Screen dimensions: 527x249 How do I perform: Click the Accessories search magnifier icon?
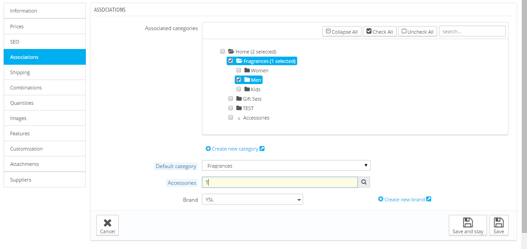tap(364, 182)
